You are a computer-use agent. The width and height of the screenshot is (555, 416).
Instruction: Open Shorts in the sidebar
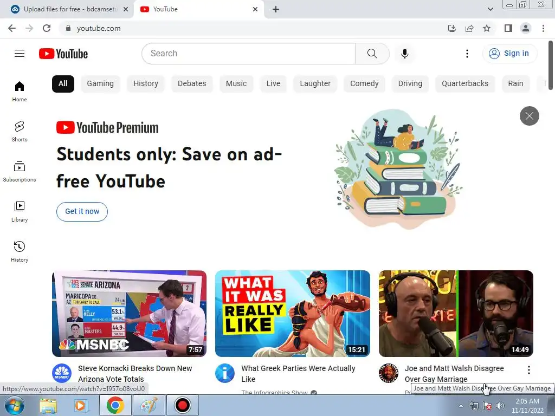[20, 132]
